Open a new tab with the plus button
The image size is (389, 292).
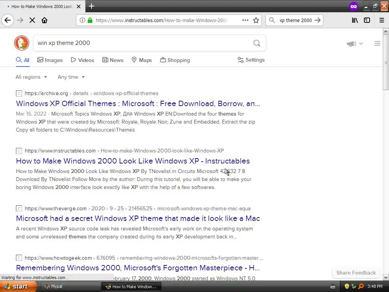pyautogui.click(x=92, y=6)
